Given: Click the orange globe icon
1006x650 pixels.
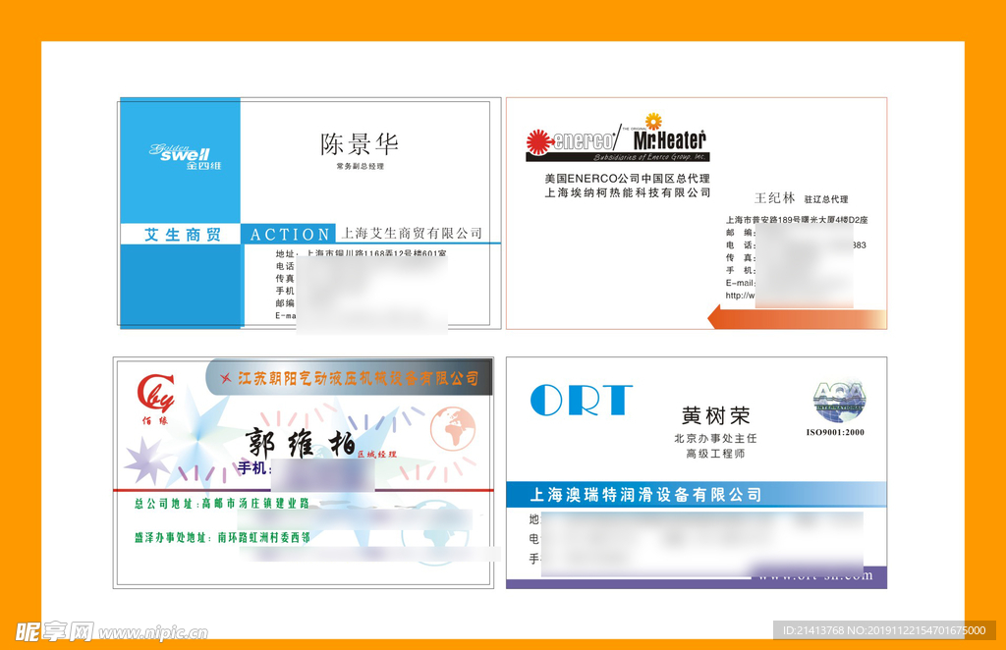Looking at the screenshot, I should pyautogui.click(x=452, y=429).
